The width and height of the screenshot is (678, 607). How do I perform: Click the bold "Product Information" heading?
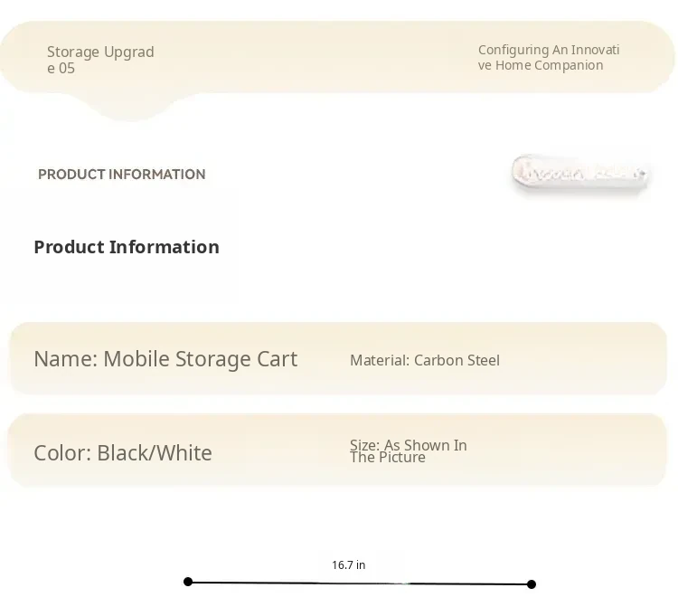click(127, 247)
